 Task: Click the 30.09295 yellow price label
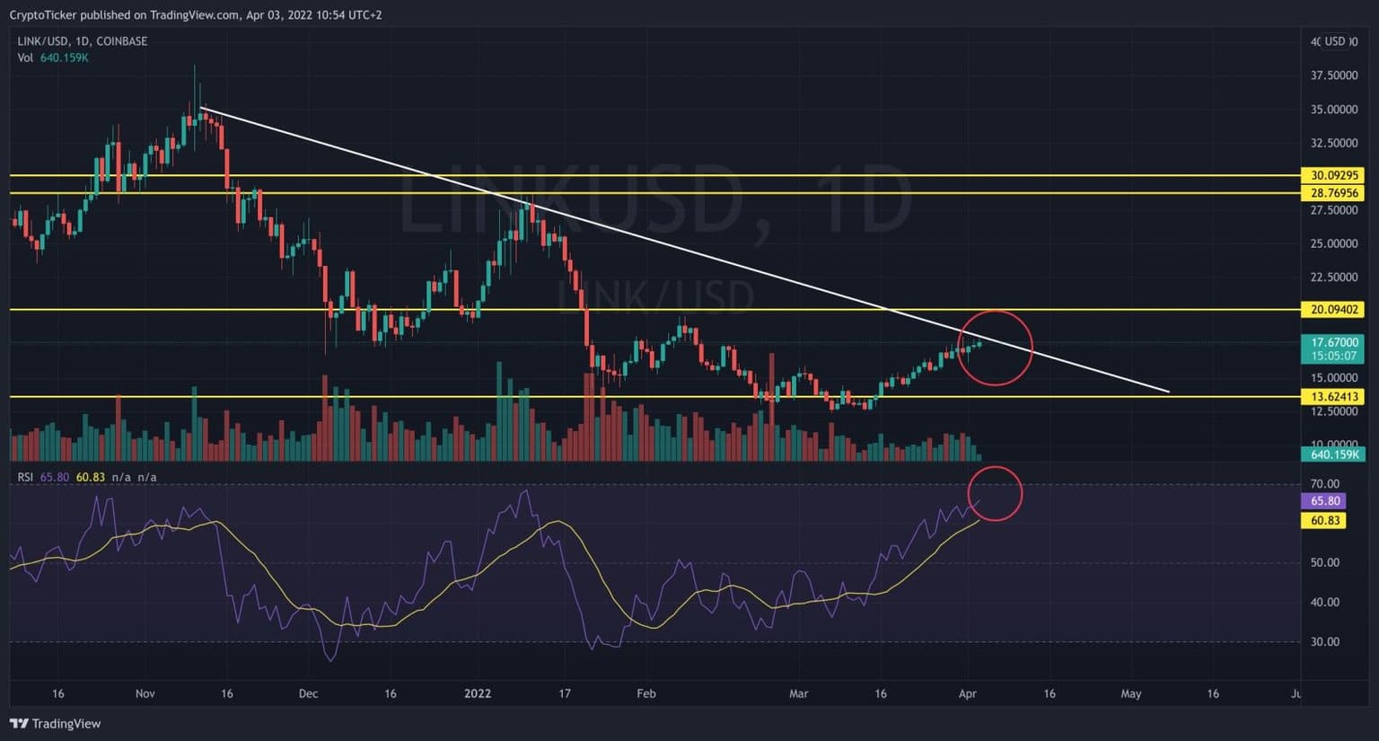pyautogui.click(x=1334, y=175)
